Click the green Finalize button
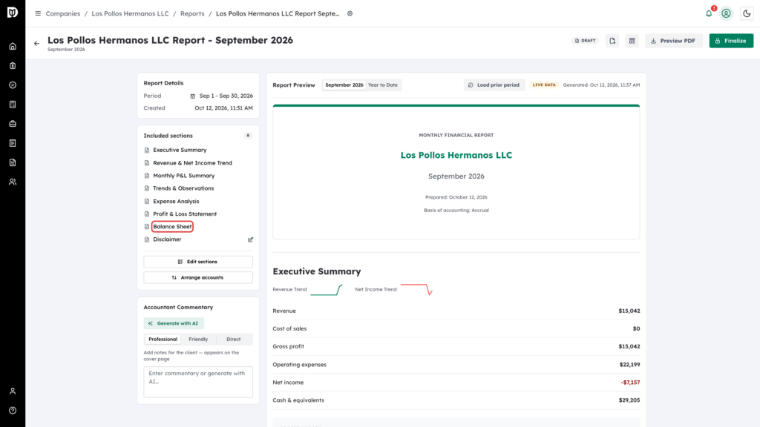Viewport: 760px width, 427px height. [x=731, y=41]
